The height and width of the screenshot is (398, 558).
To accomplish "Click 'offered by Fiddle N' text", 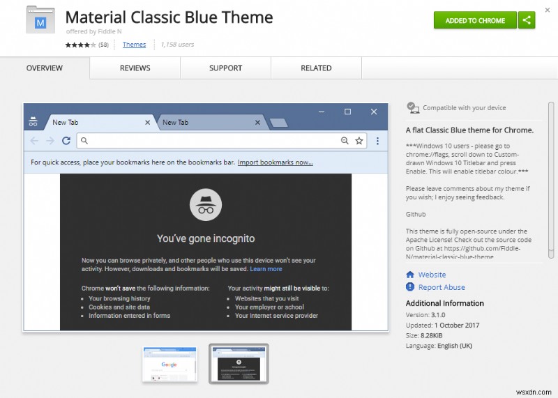I will pos(94,31).
